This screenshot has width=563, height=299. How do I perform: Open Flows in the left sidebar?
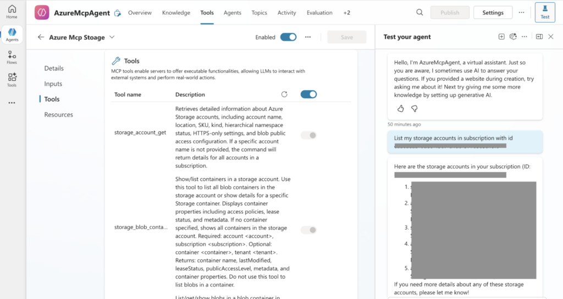[x=12, y=57]
